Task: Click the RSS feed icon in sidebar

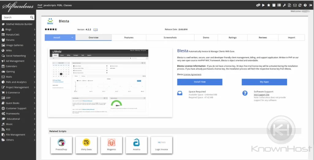Action: click(3, 130)
